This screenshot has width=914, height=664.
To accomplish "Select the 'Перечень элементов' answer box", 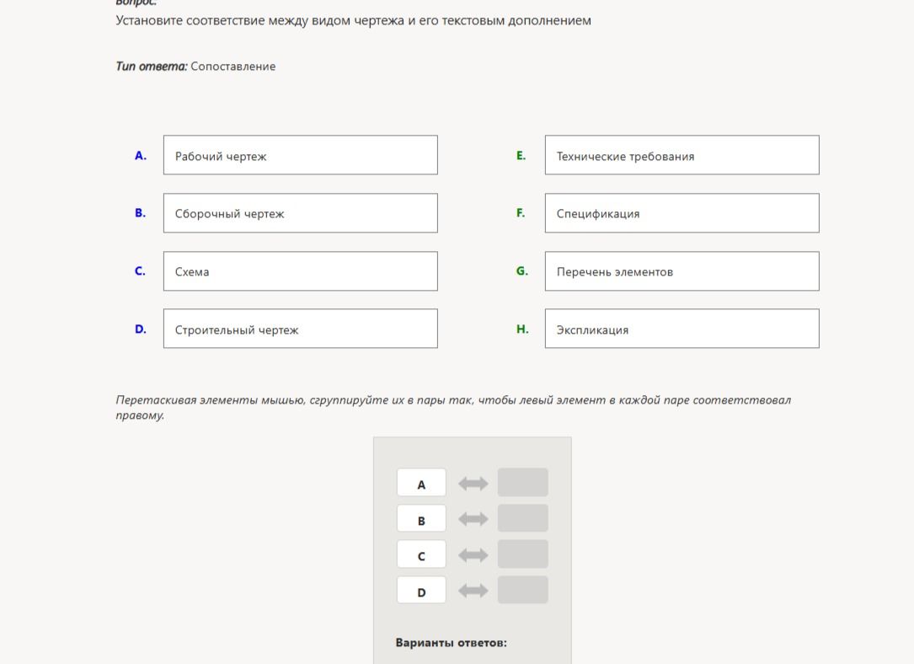I will coord(682,271).
